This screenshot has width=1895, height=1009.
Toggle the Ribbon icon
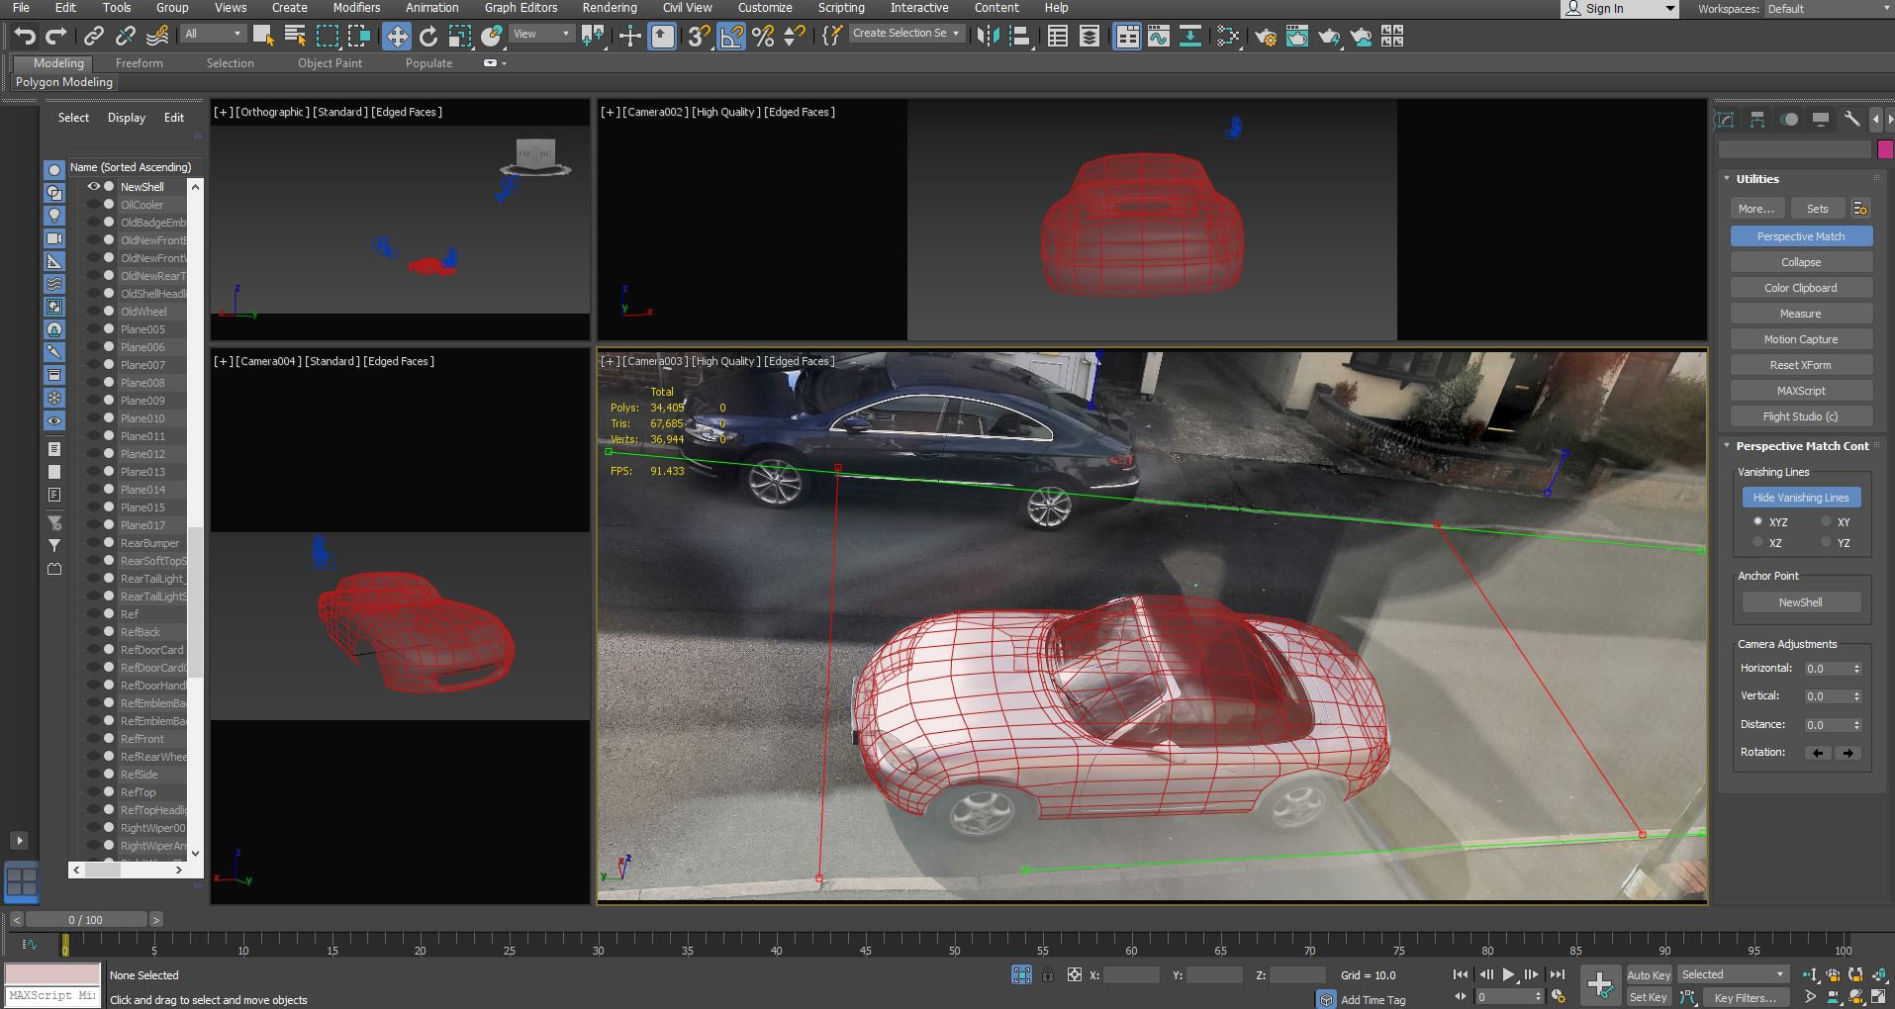click(x=1127, y=37)
